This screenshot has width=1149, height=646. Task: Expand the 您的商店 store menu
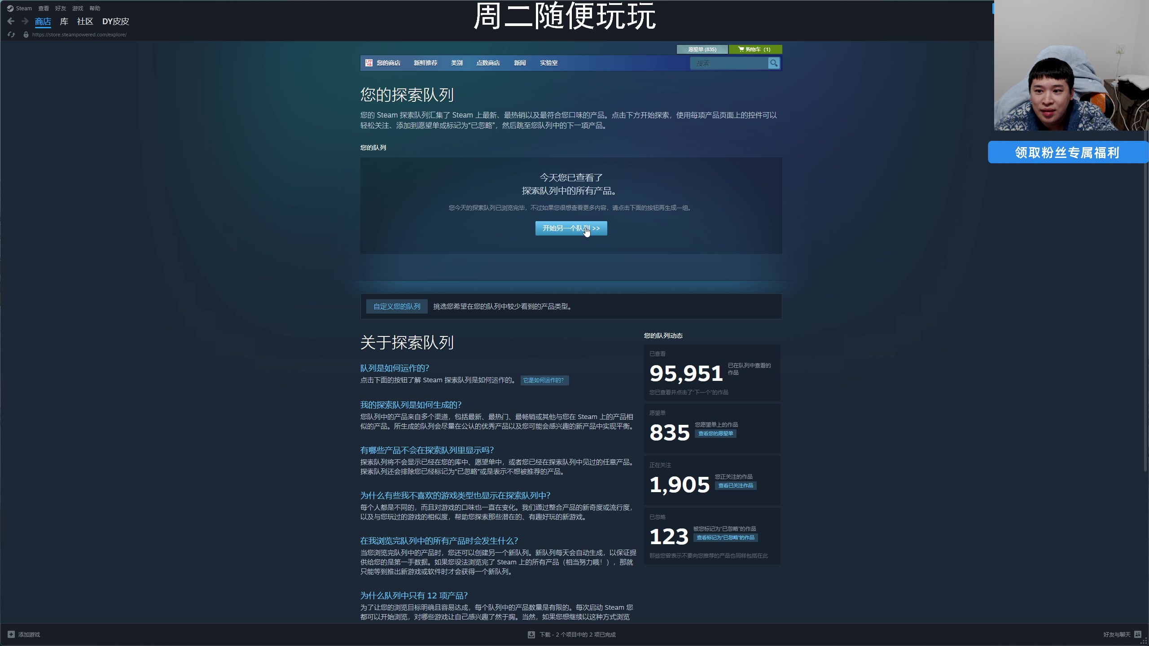[x=388, y=63]
